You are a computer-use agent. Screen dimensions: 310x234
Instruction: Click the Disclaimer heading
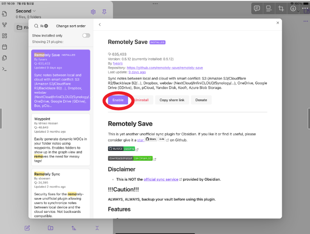[x=121, y=169]
